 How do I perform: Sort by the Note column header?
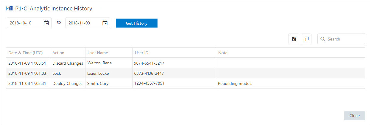(223, 53)
